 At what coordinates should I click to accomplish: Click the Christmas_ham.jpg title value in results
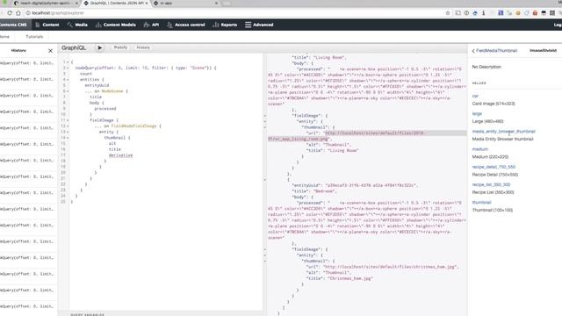[350, 278]
